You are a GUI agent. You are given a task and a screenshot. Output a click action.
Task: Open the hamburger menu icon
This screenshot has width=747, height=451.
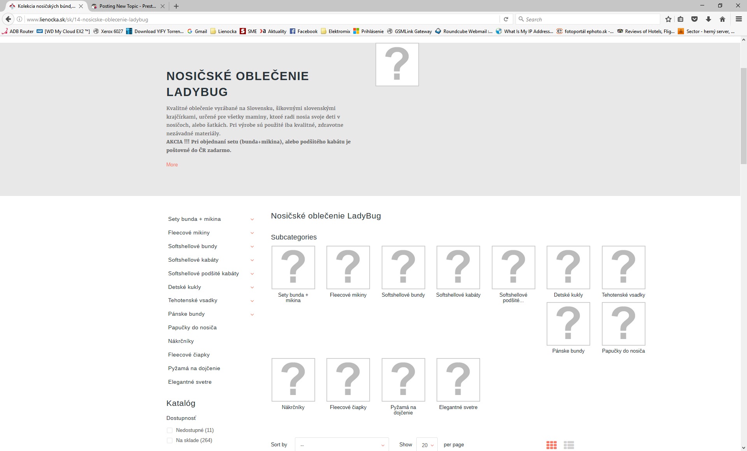(738, 19)
